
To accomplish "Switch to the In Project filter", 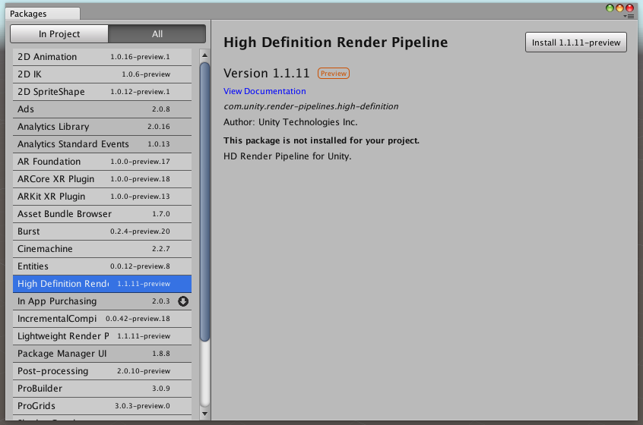I will (x=59, y=34).
